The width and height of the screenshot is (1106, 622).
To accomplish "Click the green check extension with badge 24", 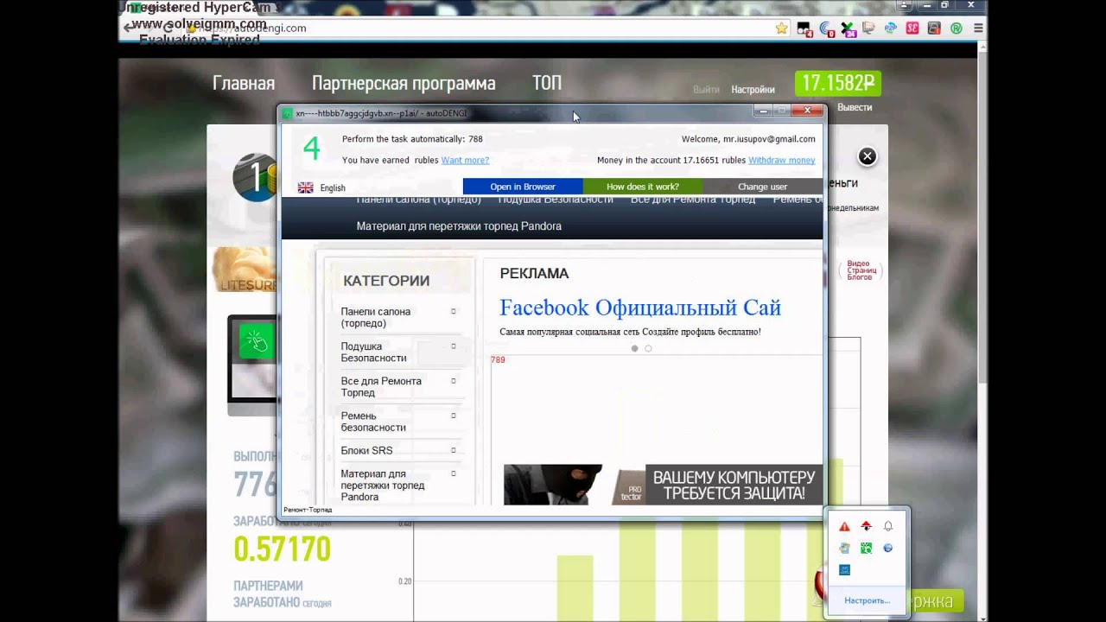I will click(848, 29).
